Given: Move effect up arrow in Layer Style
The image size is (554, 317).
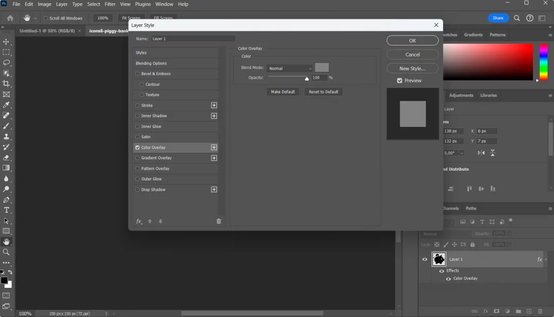Looking at the screenshot, I should (150, 221).
